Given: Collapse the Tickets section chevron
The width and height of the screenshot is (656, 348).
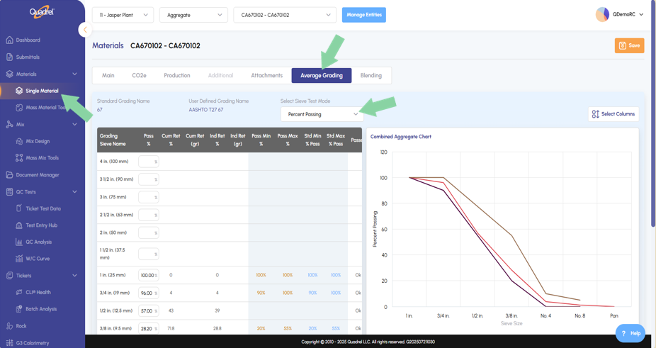Looking at the screenshot, I should [x=74, y=276].
